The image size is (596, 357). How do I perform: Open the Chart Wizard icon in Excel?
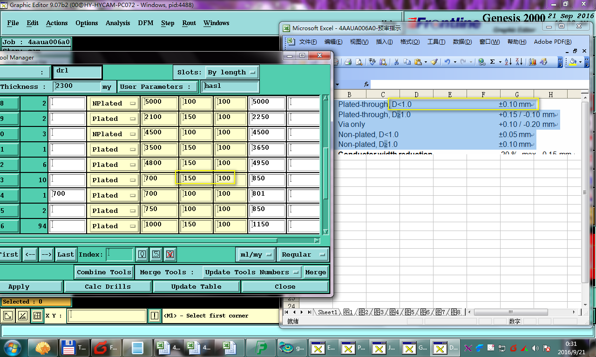[533, 62]
